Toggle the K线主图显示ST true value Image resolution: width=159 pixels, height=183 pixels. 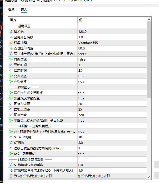coord(112,154)
